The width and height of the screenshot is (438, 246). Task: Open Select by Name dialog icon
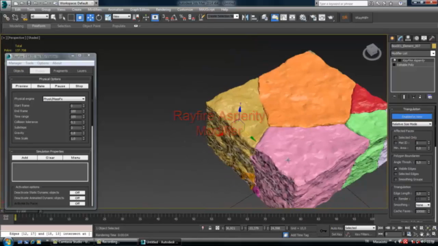62,18
